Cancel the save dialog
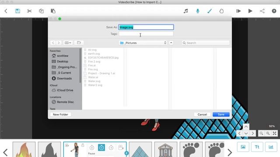Viewport: 280px width, 157px height. (x=202, y=114)
